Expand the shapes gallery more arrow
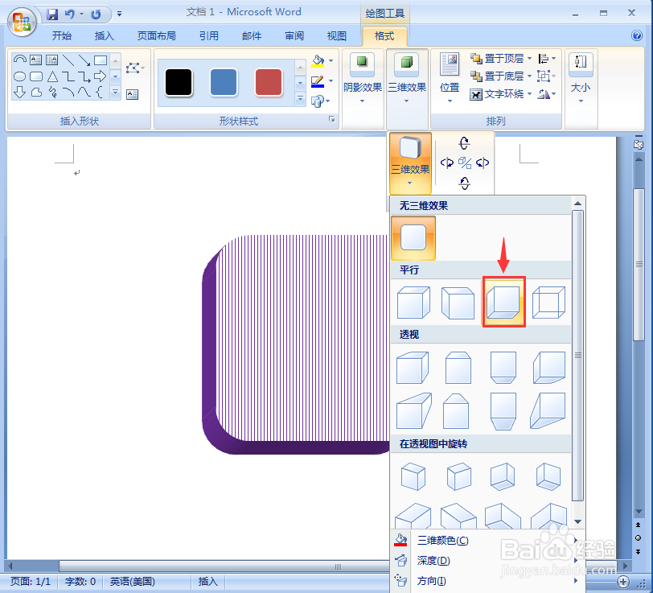This screenshot has height=593, width=653. coord(116,93)
